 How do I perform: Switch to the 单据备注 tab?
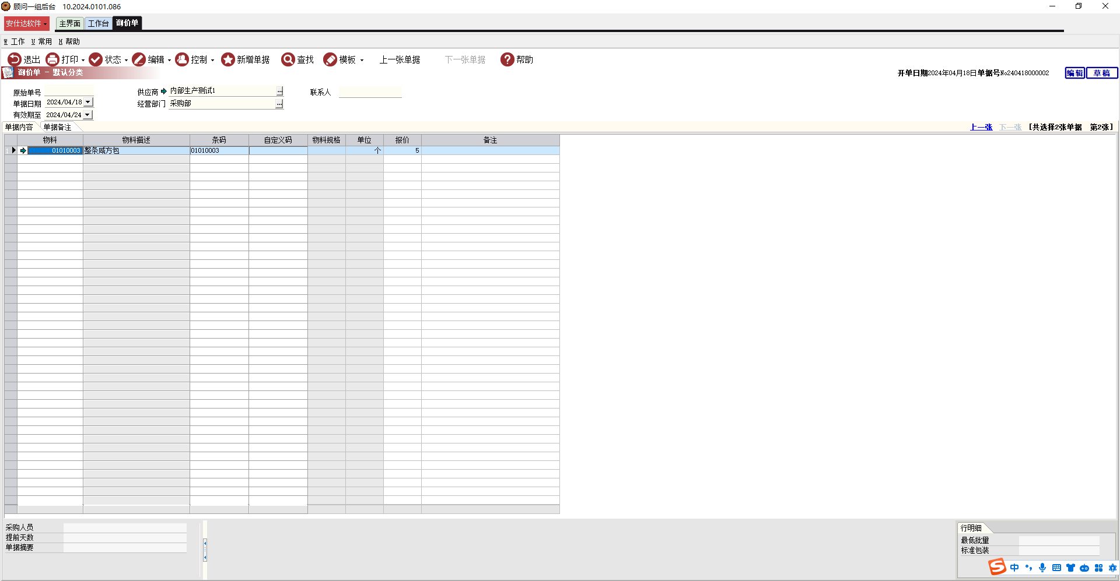(x=57, y=127)
